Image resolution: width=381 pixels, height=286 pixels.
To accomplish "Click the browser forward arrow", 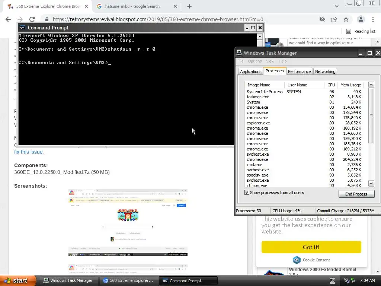I will pyautogui.click(x=20, y=19).
